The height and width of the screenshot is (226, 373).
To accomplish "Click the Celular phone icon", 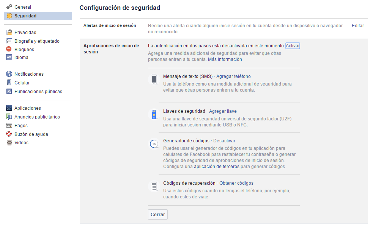I will coord(9,83).
